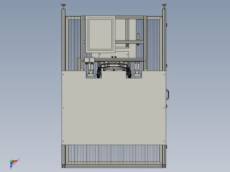Click the red X axis arrow on the triad
This screenshot has width=230, height=172.
[15, 161]
